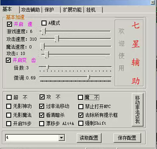
Task: Click the 倍数 slider thumb
Action: (48, 67)
